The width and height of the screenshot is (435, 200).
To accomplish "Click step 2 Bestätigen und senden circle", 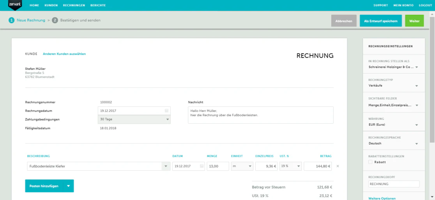I will click(x=55, y=20).
